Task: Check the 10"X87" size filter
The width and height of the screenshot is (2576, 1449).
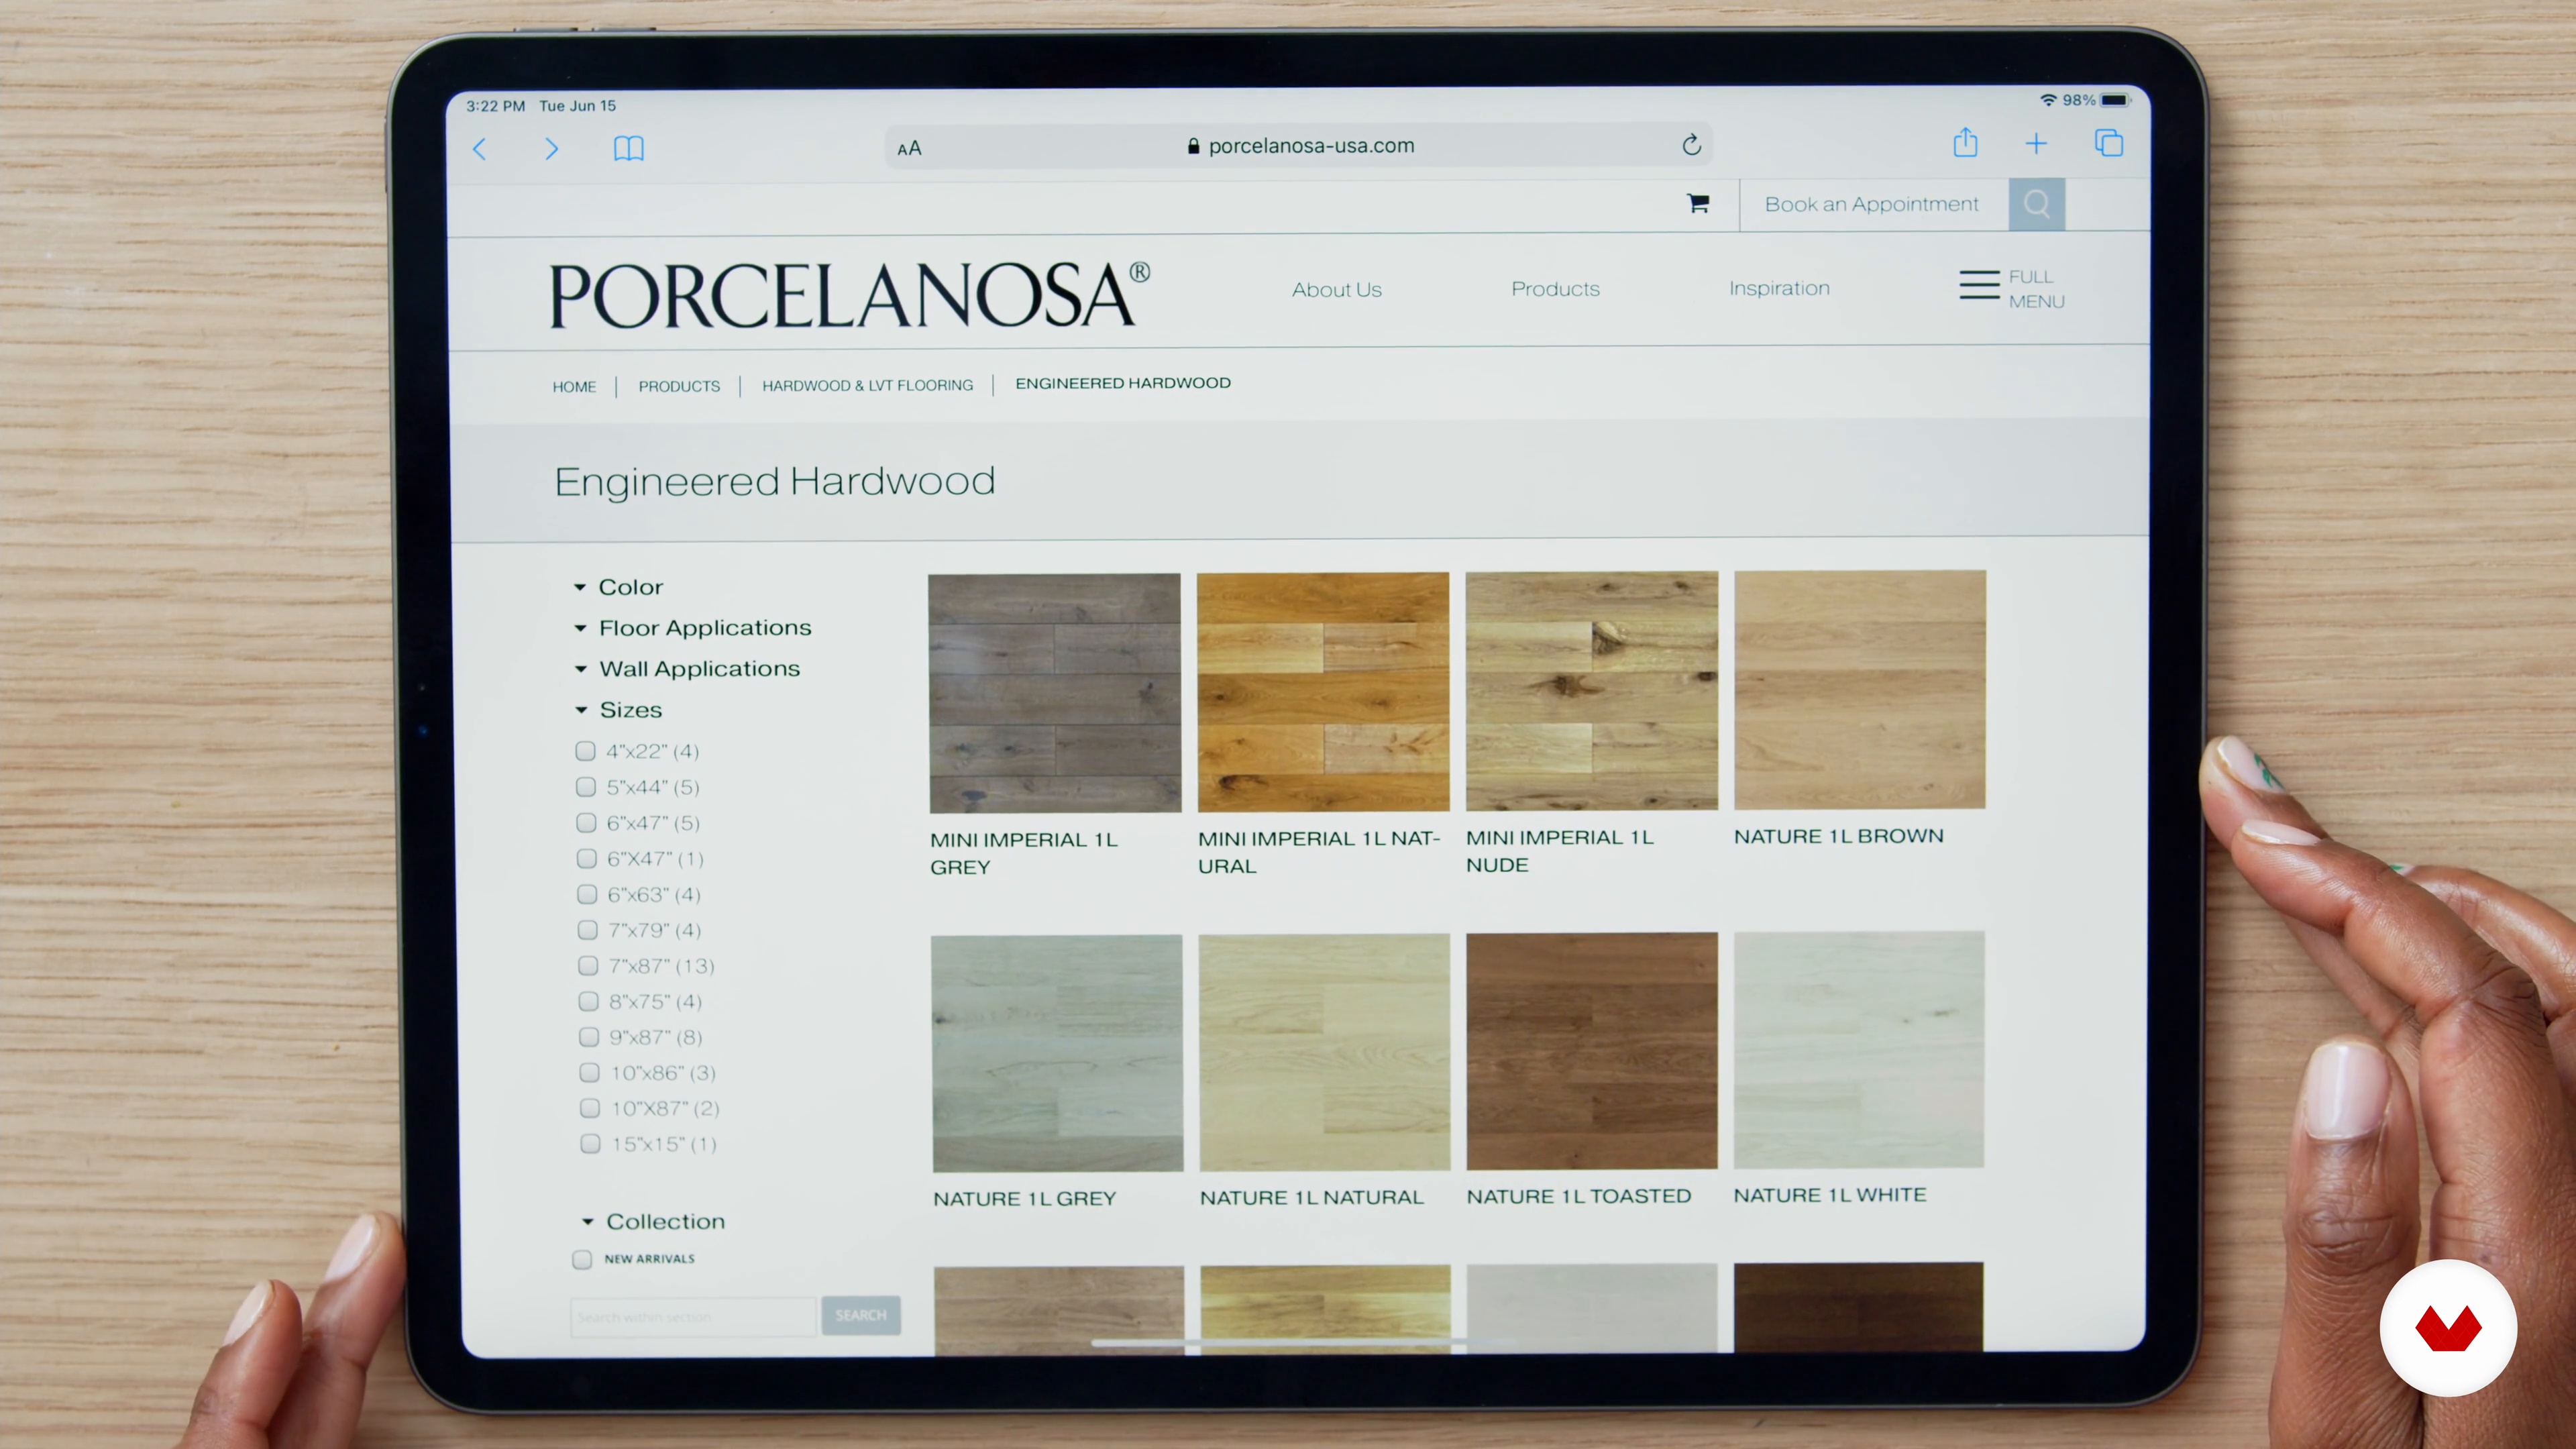Action: tap(590, 1108)
